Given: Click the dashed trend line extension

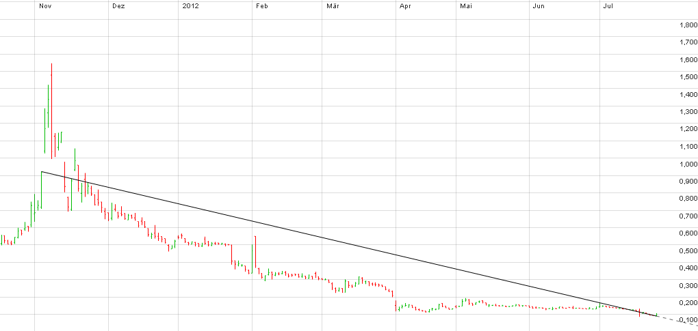Looking at the screenshot, I should click(677, 321).
